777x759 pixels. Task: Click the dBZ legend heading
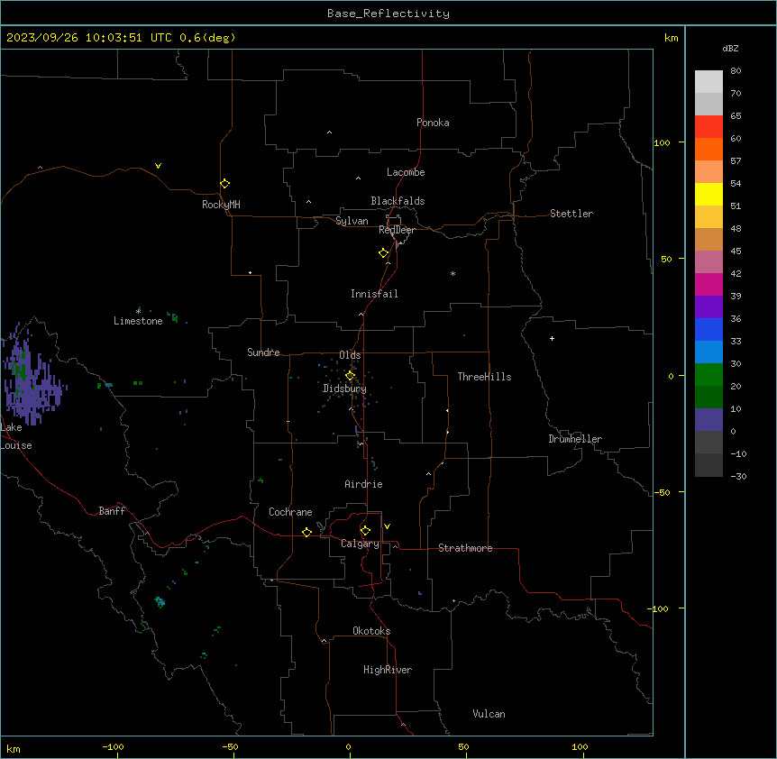730,48
